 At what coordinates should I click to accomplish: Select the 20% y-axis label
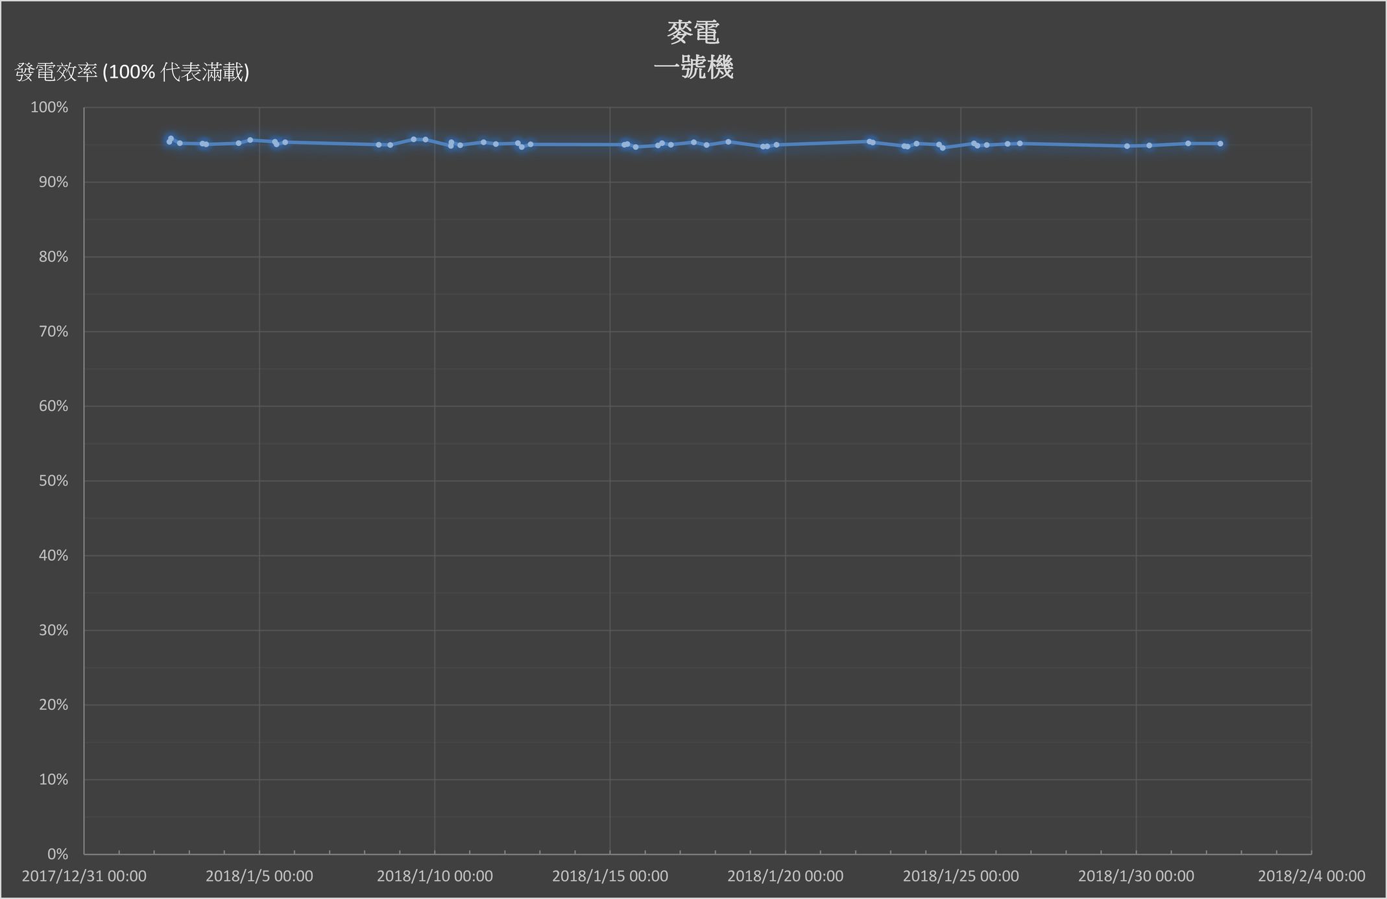53,705
